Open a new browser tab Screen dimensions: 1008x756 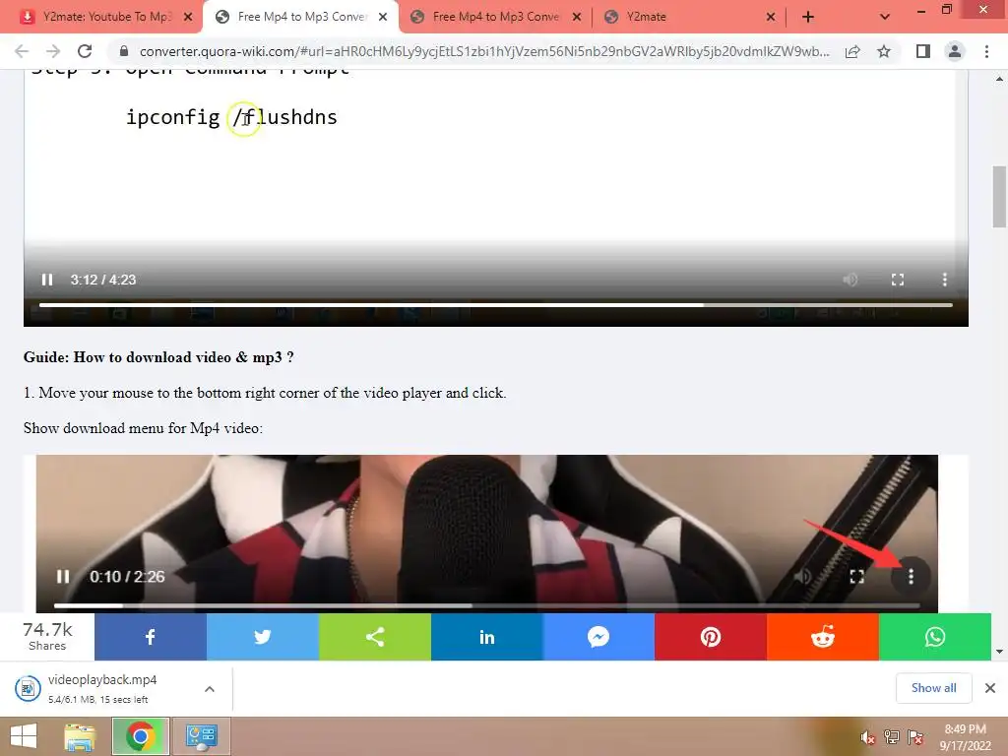tap(808, 17)
